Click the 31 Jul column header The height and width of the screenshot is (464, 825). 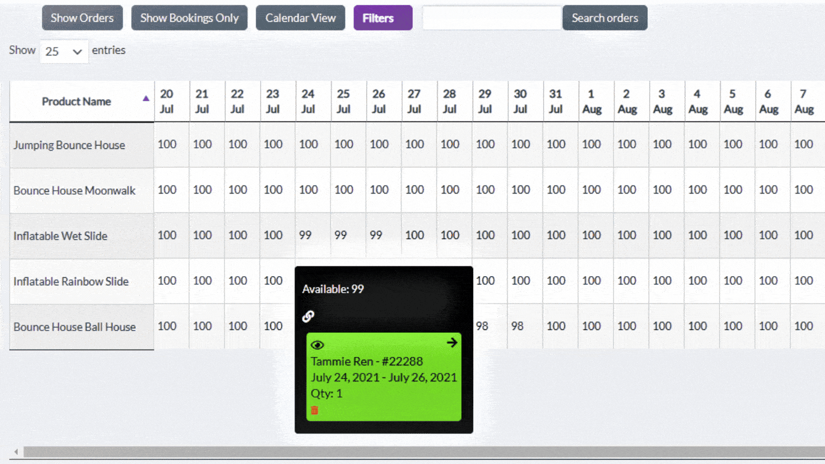[561, 101]
